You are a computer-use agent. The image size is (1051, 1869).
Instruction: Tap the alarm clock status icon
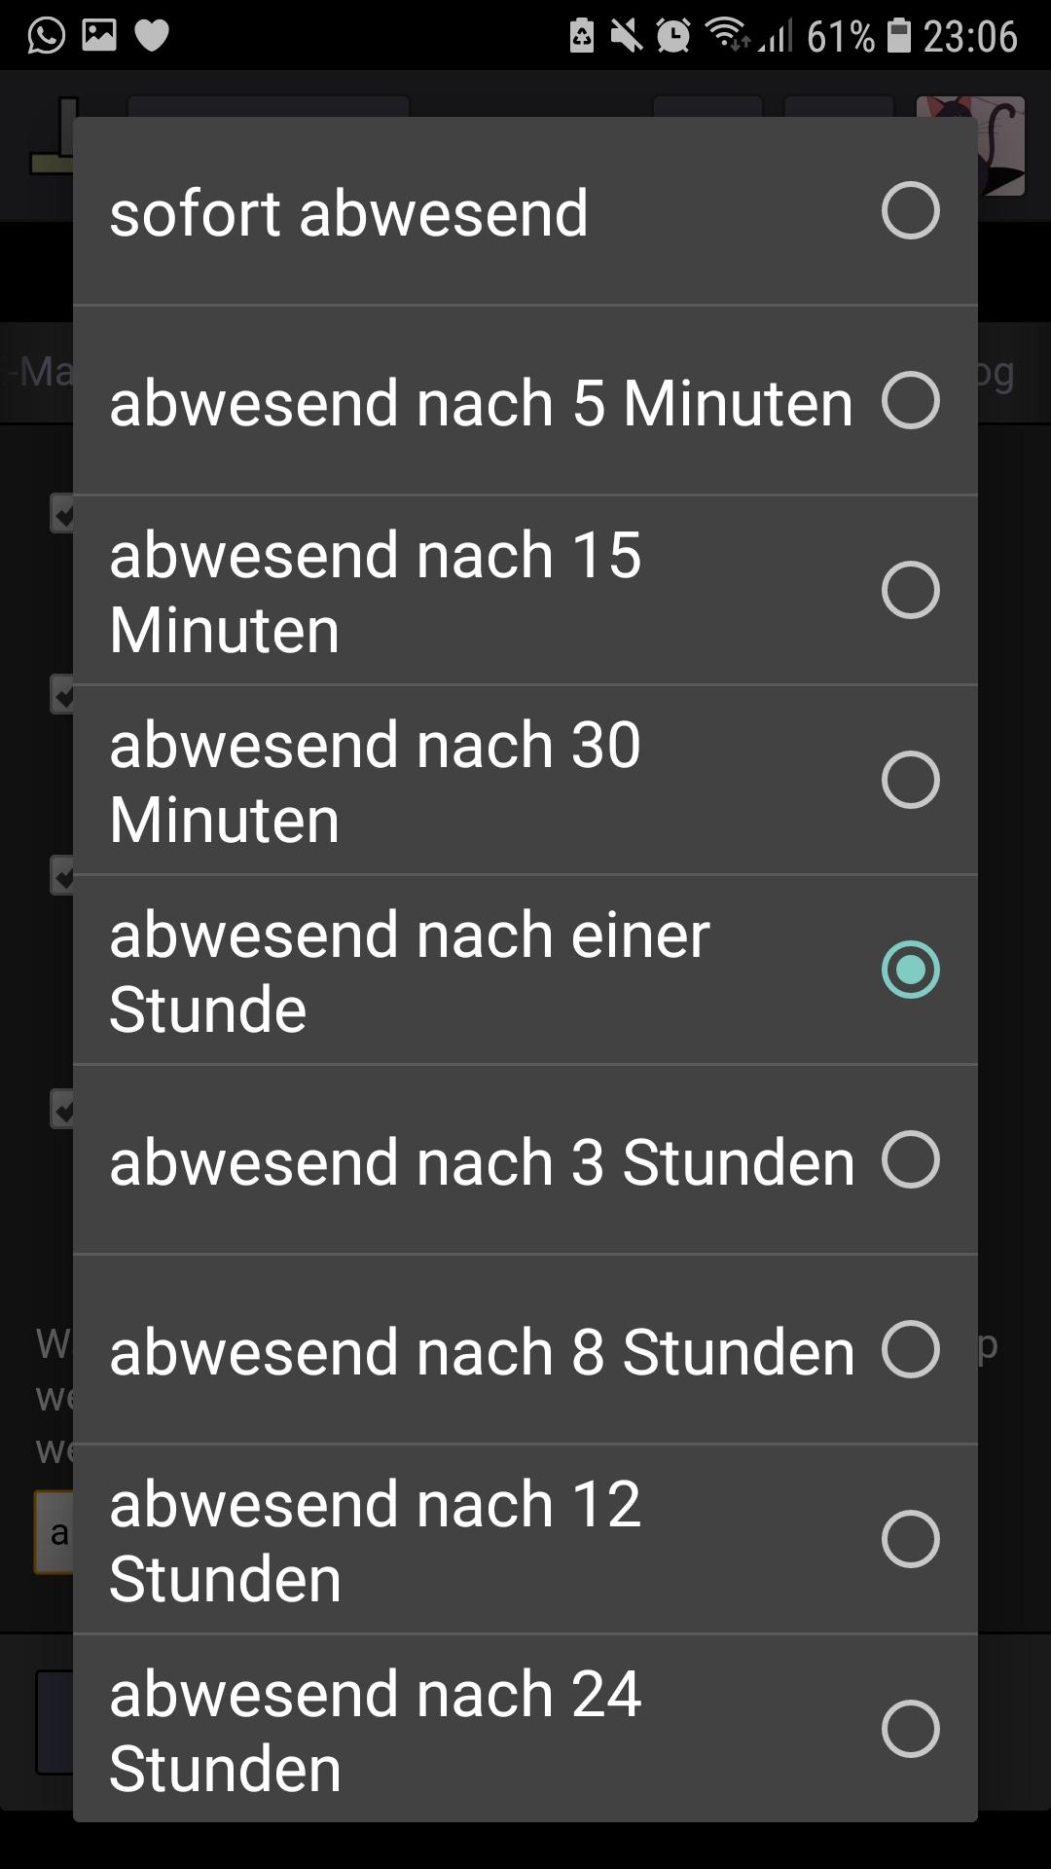tap(672, 36)
